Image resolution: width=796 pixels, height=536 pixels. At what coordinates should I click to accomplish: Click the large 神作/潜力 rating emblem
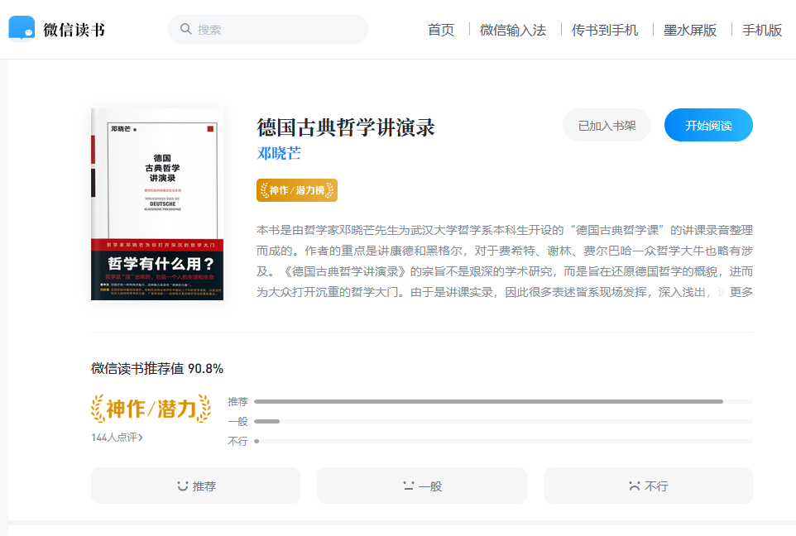tap(151, 409)
